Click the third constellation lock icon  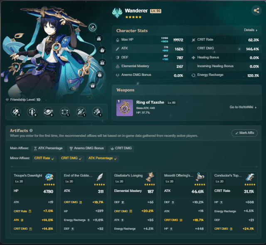coord(102,50)
